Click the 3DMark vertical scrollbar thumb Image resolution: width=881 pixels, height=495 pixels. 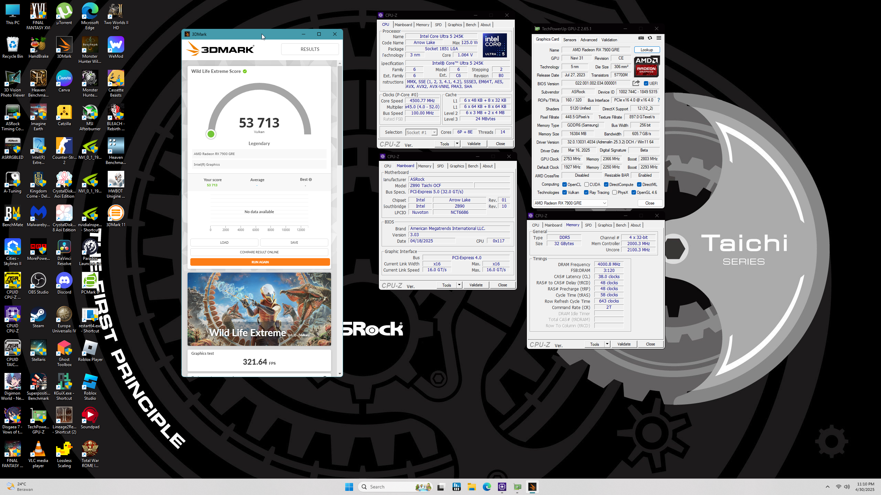click(340, 115)
